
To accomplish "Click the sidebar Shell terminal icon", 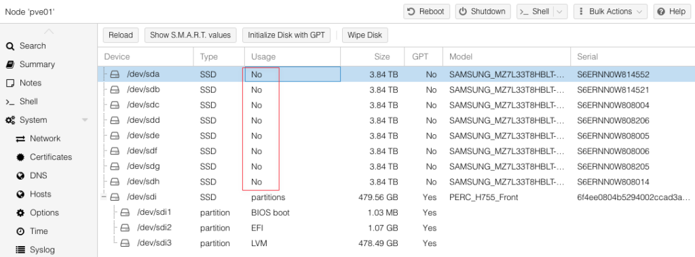I will tap(10, 102).
